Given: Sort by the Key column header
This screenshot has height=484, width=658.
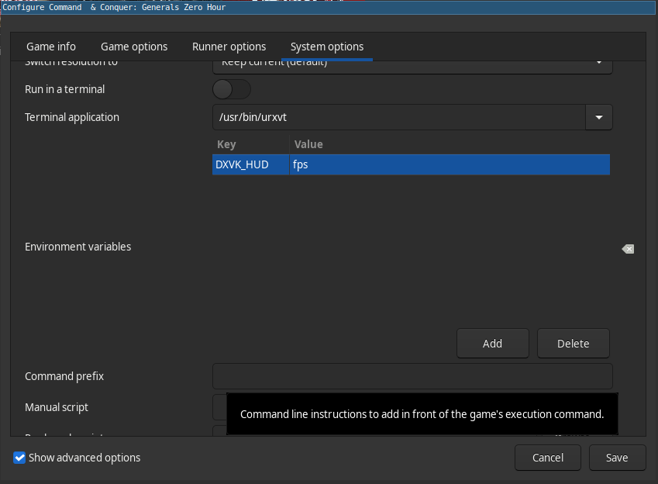Looking at the screenshot, I should (x=250, y=144).
